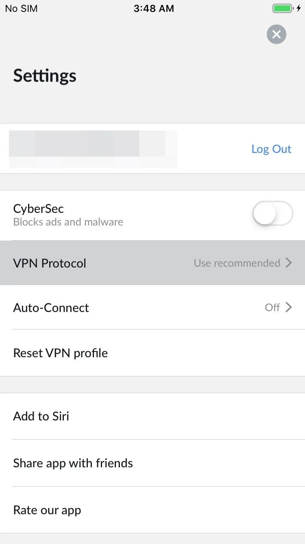Tap the 3:48 AM clock in status bar
This screenshot has width=305, height=544.
click(x=154, y=9)
